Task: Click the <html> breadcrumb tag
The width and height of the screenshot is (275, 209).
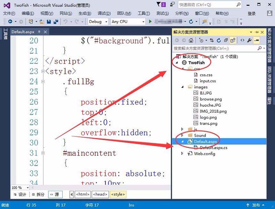Action: [x=83, y=194]
